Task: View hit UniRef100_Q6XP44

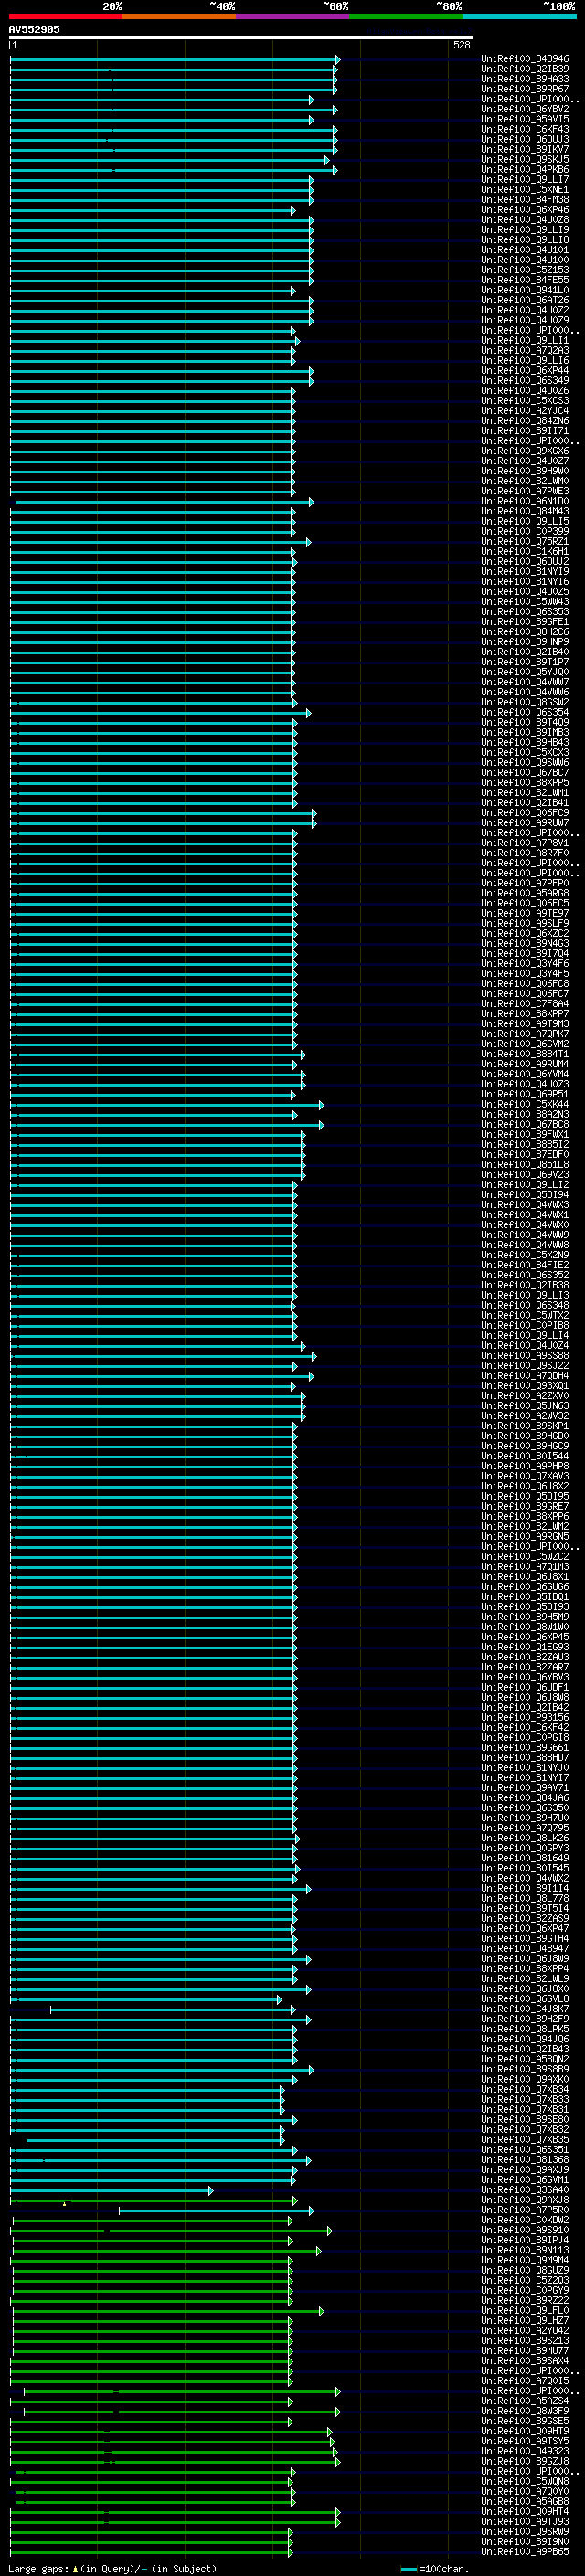Action: pyautogui.click(x=525, y=370)
